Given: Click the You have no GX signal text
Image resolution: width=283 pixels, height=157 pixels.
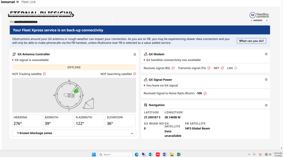Looking at the screenshot, I should coord(162,86).
